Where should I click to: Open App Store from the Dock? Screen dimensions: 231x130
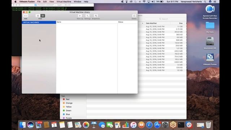point(157,125)
